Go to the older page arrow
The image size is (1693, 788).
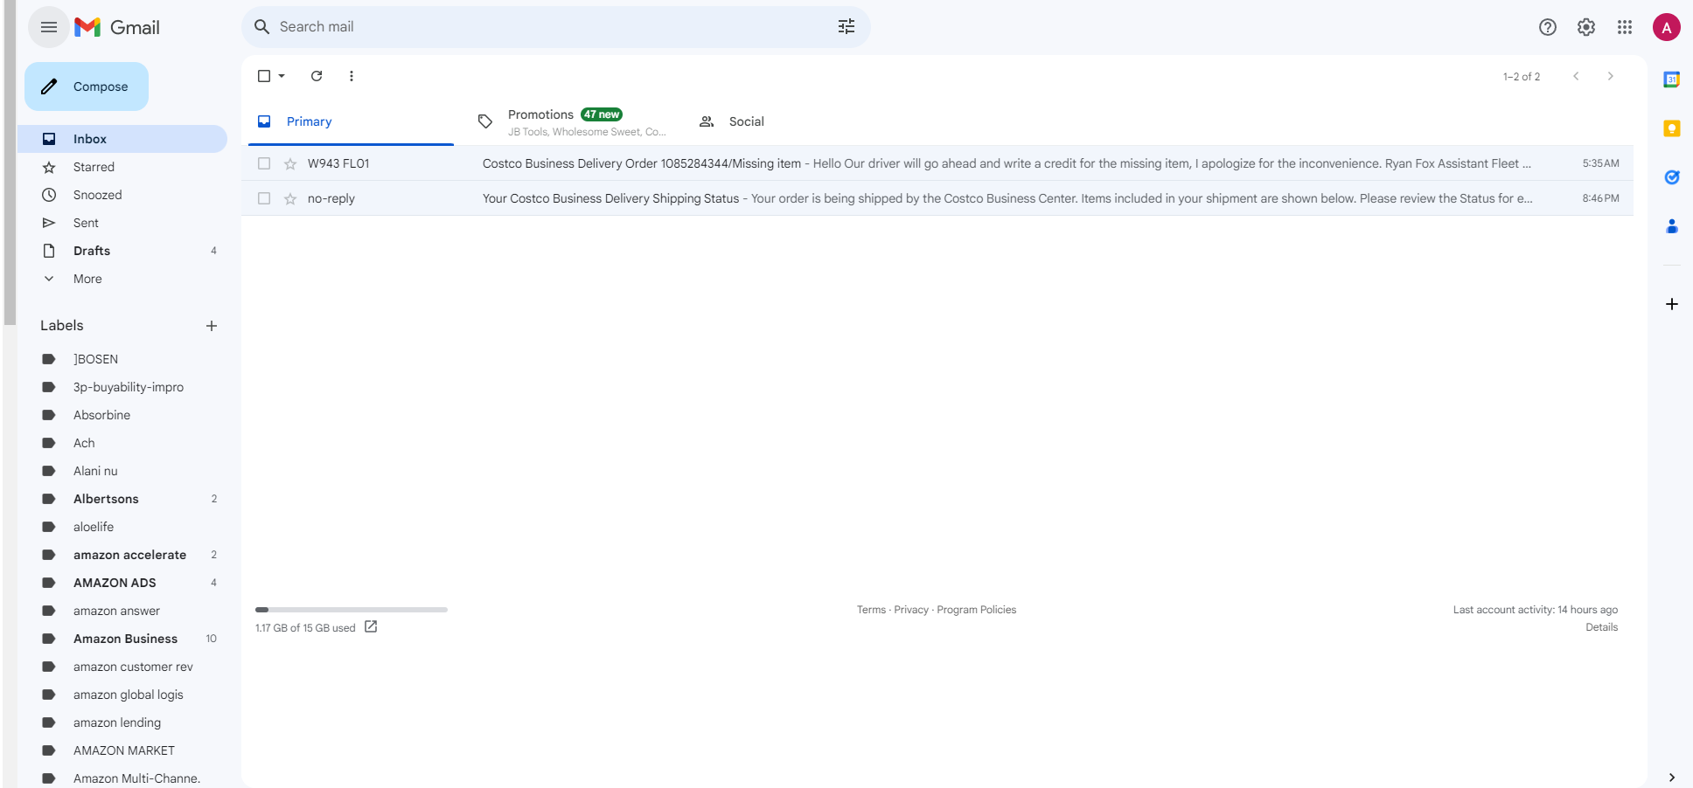point(1610,76)
